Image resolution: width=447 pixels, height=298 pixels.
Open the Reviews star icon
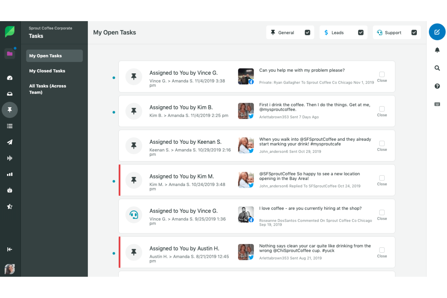[x=10, y=207]
